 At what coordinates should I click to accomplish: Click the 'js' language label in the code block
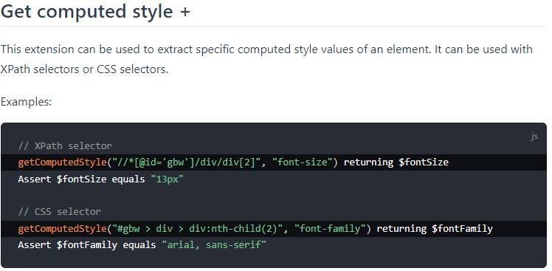534,137
